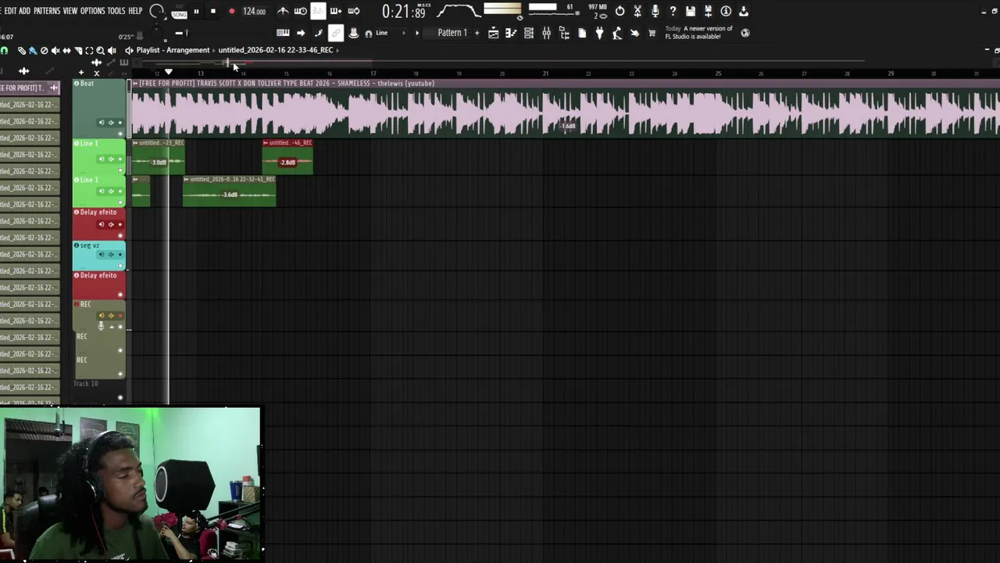The width and height of the screenshot is (1000, 563).
Task: Click the microphone one-click recording icon
Action: [x=655, y=11]
